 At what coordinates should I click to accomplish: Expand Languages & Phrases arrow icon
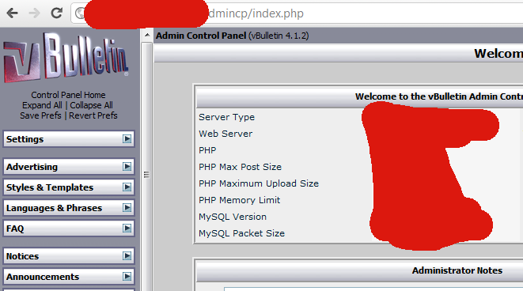pyautogui.click(x=127, y=208)
